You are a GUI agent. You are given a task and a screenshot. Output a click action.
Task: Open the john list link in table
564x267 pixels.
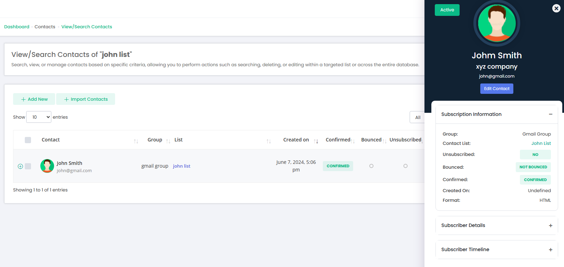coord(182,166)
